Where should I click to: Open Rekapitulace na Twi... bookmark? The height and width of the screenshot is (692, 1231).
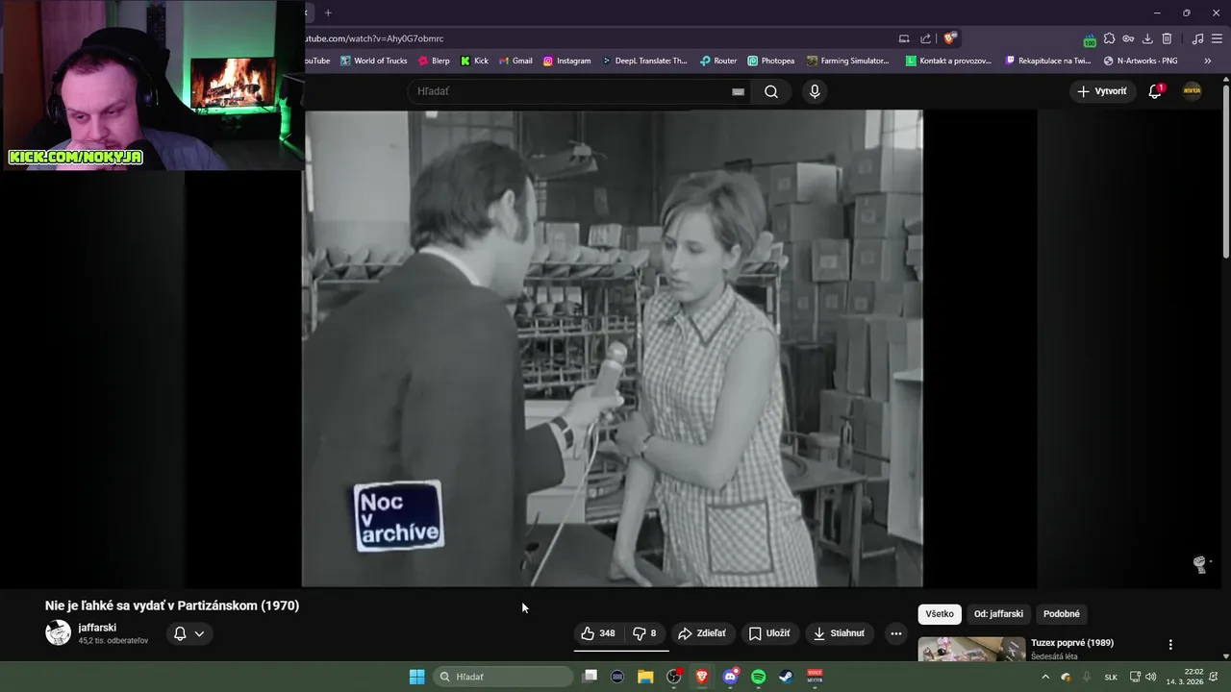[x=1048, y=61]
